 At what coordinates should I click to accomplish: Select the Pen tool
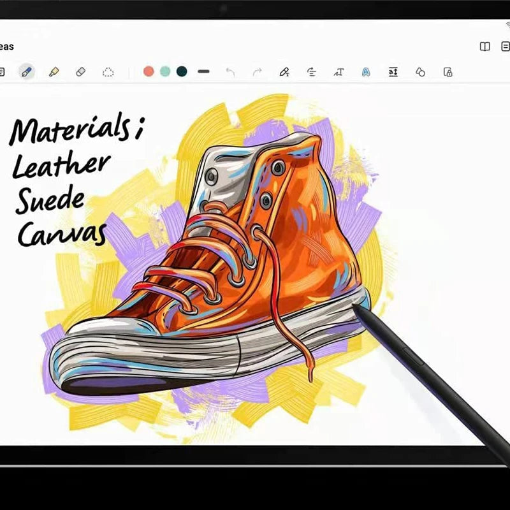pos(27,72)
